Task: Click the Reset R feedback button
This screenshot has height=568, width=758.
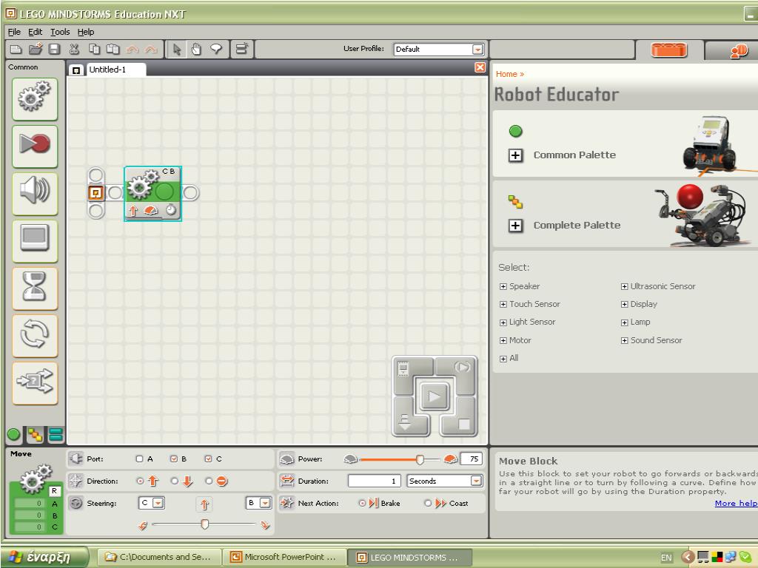Action: pyautogui.click(x=54, y=491)
